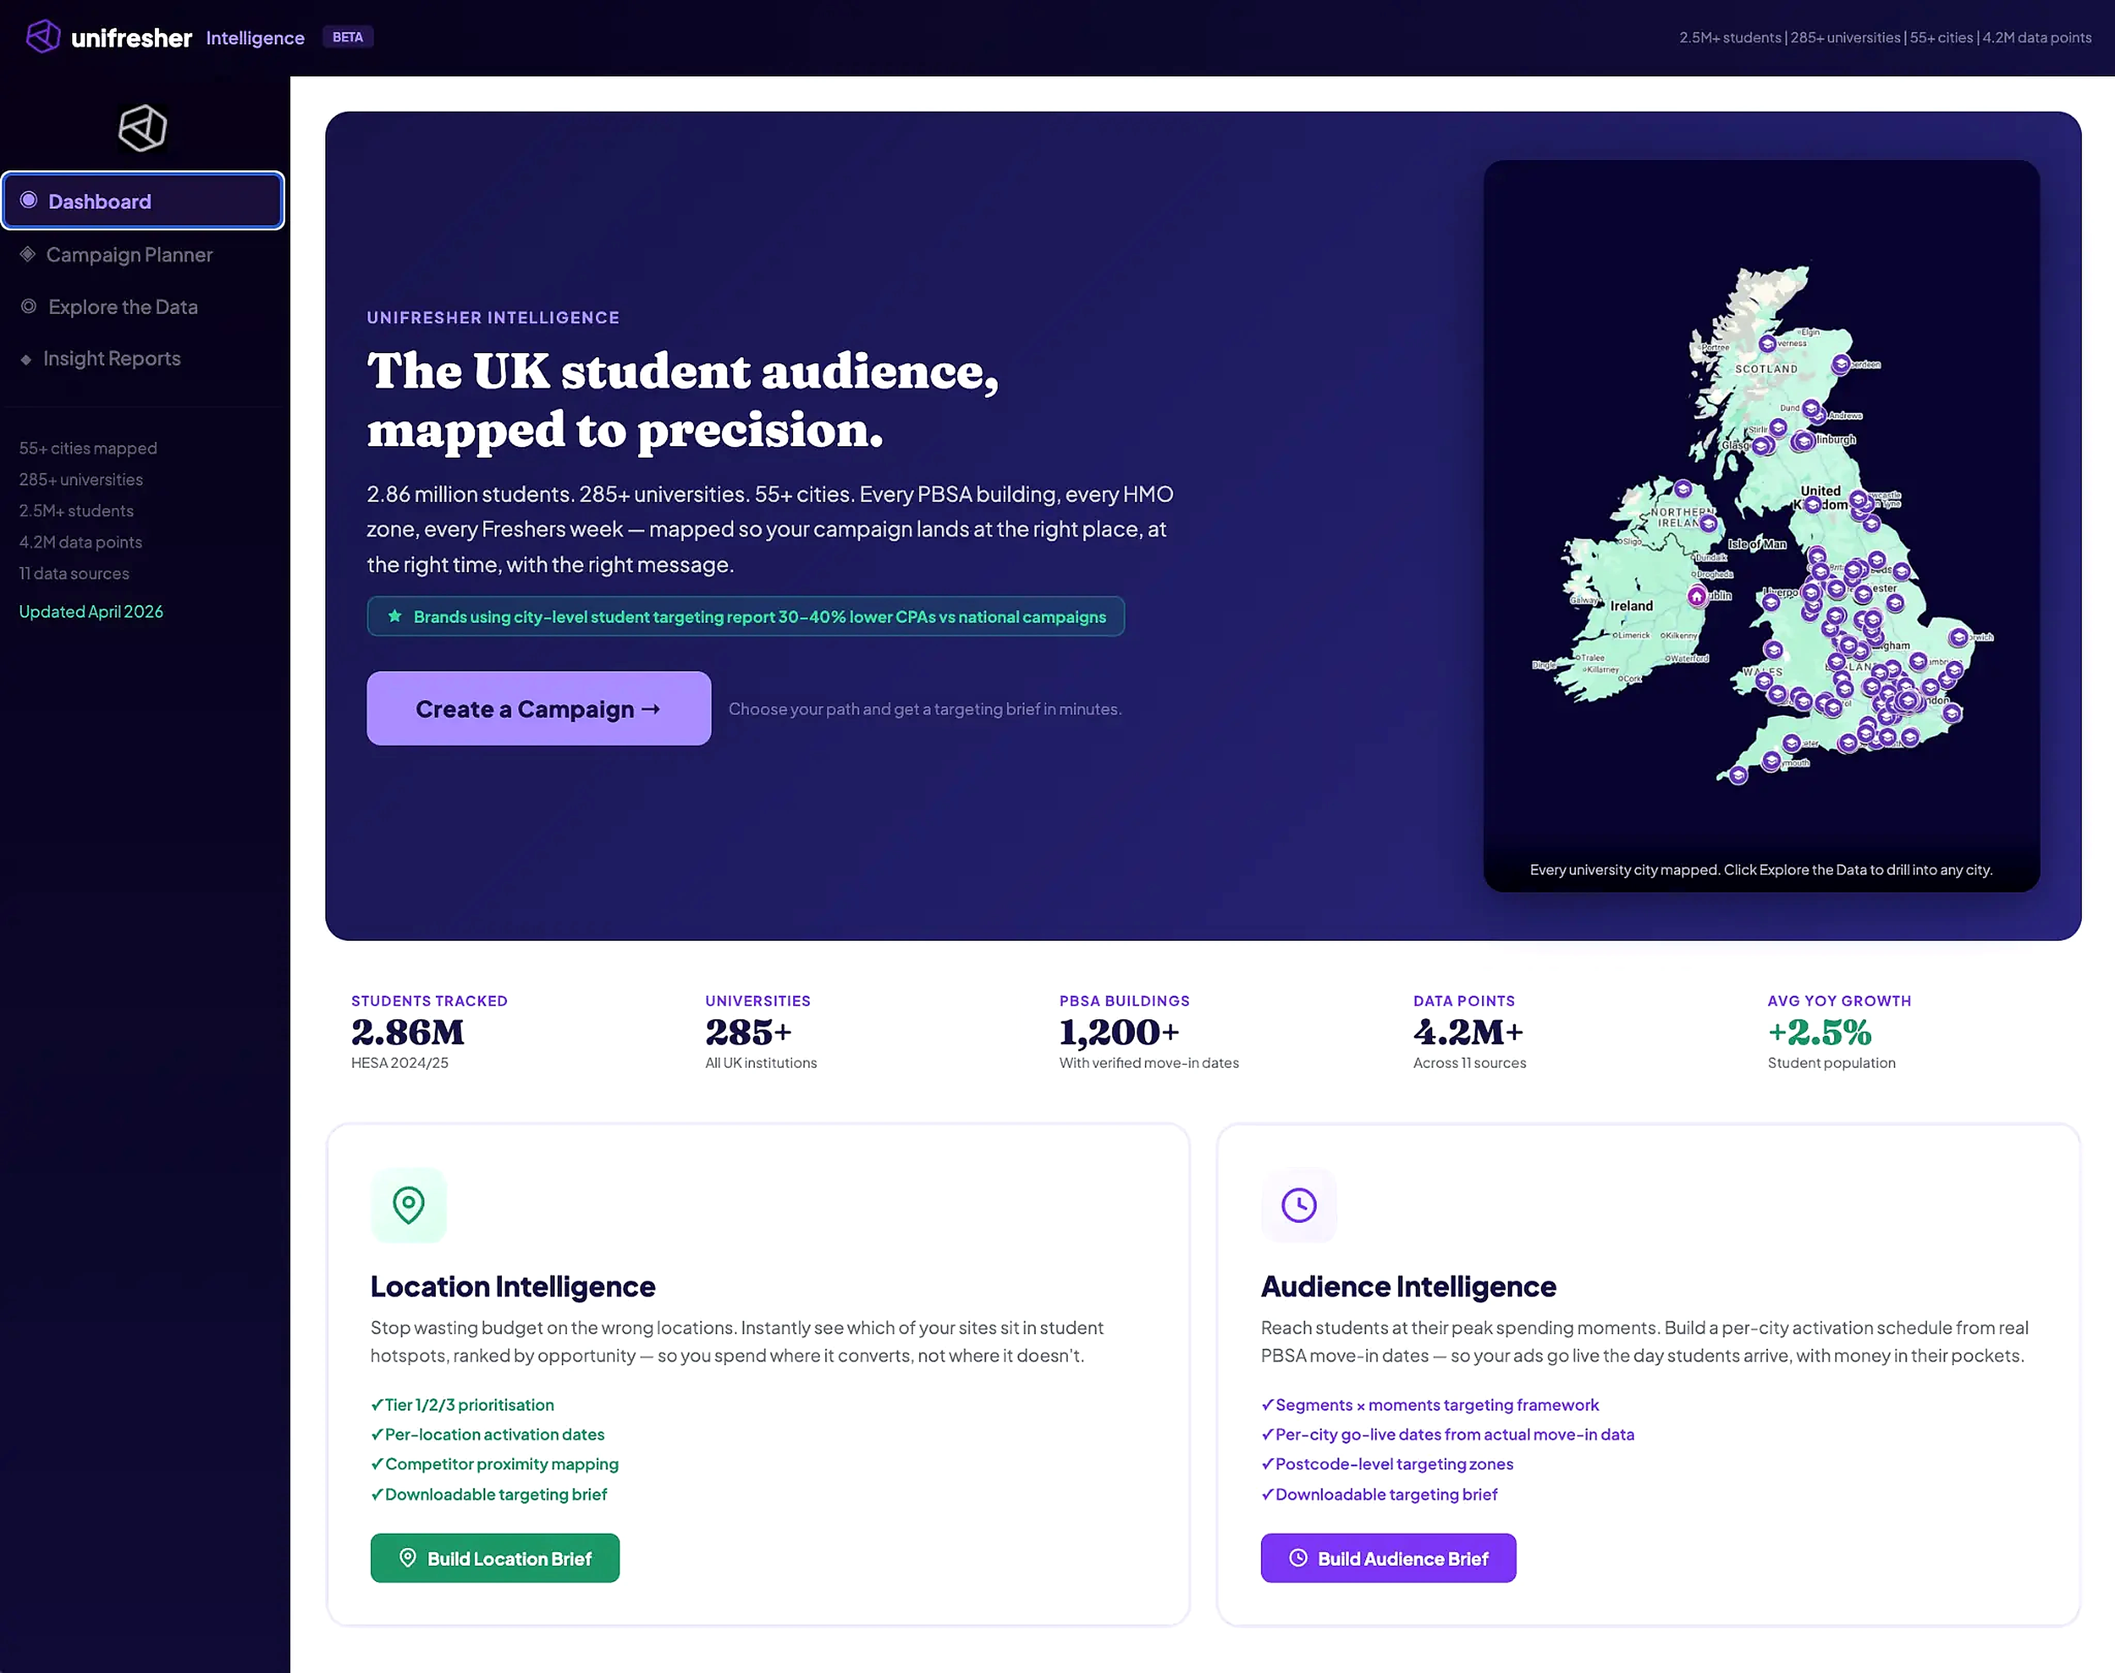Click the white cube logo in sidebar
2115x1673 pixels.
pyautogui.click(x=143, y=129)
